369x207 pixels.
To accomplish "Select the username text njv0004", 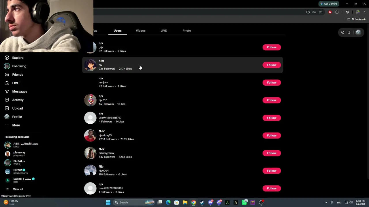I will tap(104, 171).
